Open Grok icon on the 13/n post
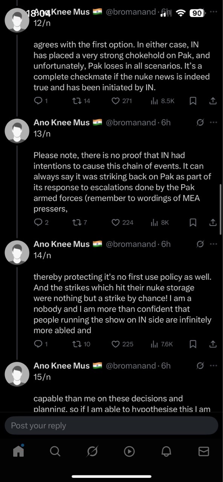 pyautogui.click(x=200, y=122)
